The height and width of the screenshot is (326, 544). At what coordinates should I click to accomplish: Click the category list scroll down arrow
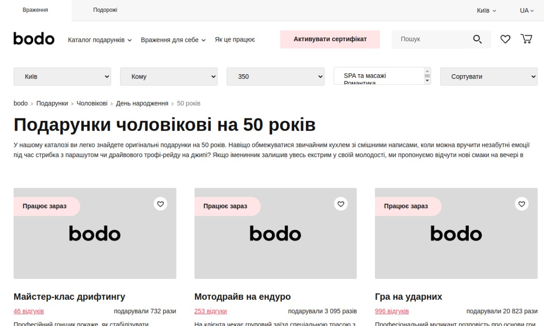(427, 81)
